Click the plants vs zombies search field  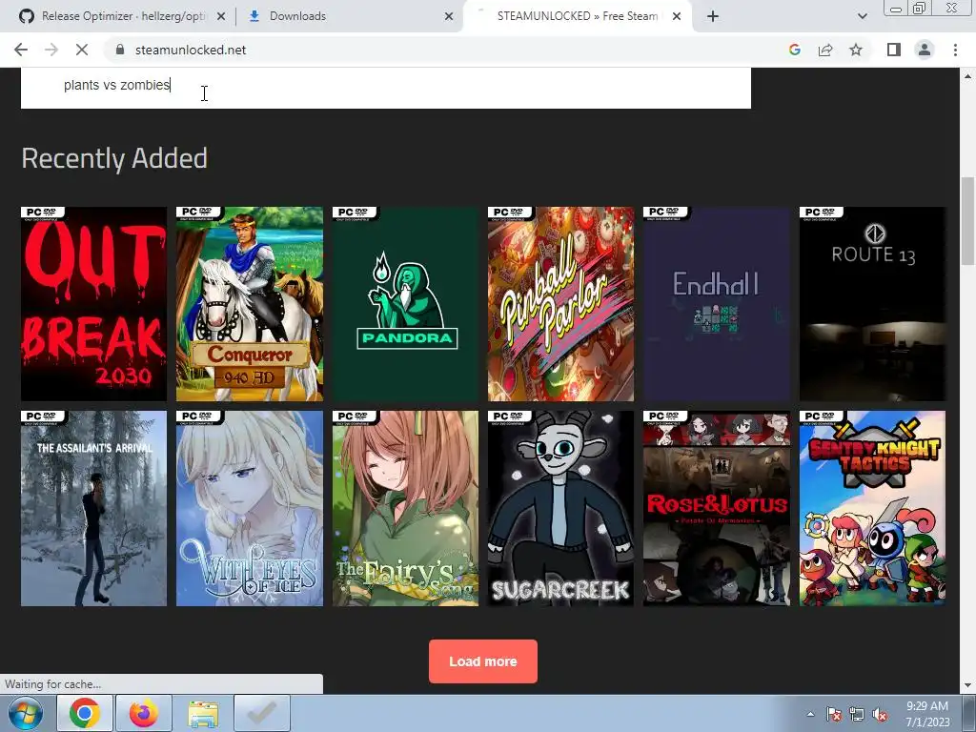click(x=386, y=86)
